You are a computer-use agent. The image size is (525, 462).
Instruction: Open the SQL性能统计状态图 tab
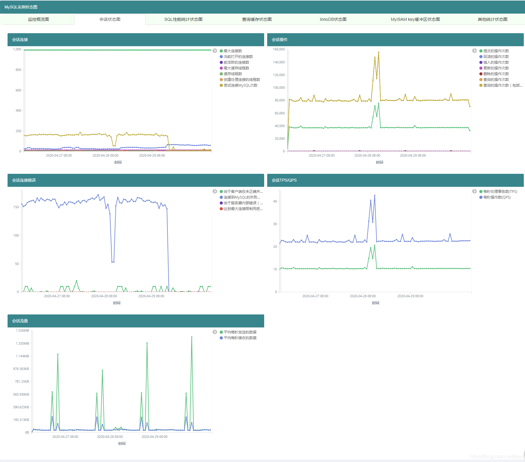[x=183, y=19]
